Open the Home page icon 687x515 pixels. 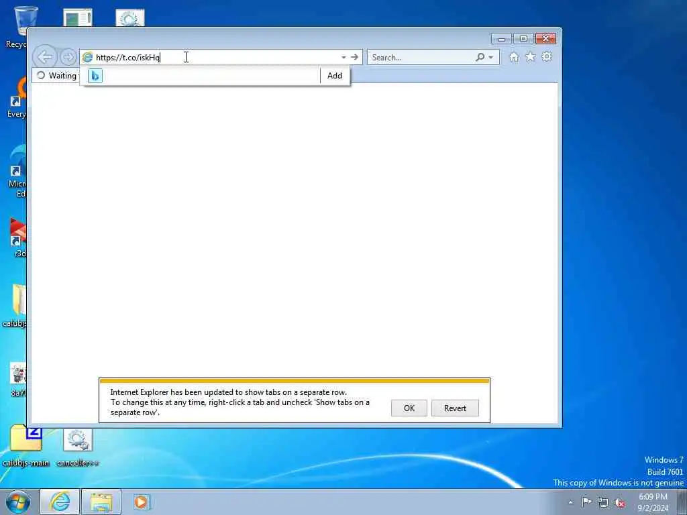(x=514, y=57)
